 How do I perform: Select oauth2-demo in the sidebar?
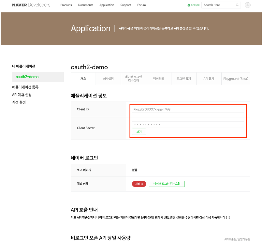click(38, 77)
